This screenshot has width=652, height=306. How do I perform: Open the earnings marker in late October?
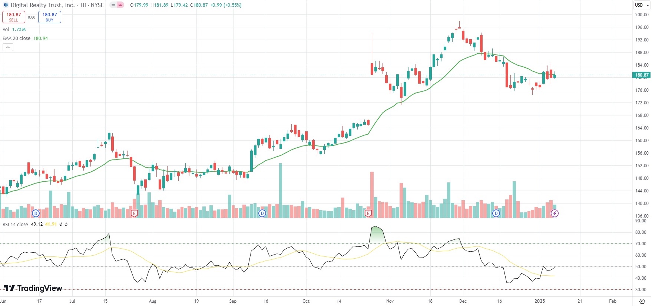click(368, 213)
